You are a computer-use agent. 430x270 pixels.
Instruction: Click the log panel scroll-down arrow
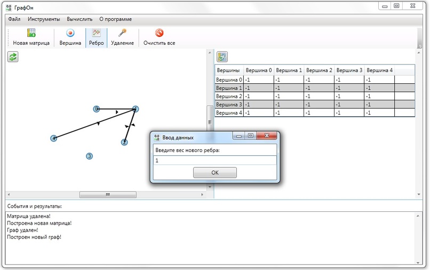418,263
